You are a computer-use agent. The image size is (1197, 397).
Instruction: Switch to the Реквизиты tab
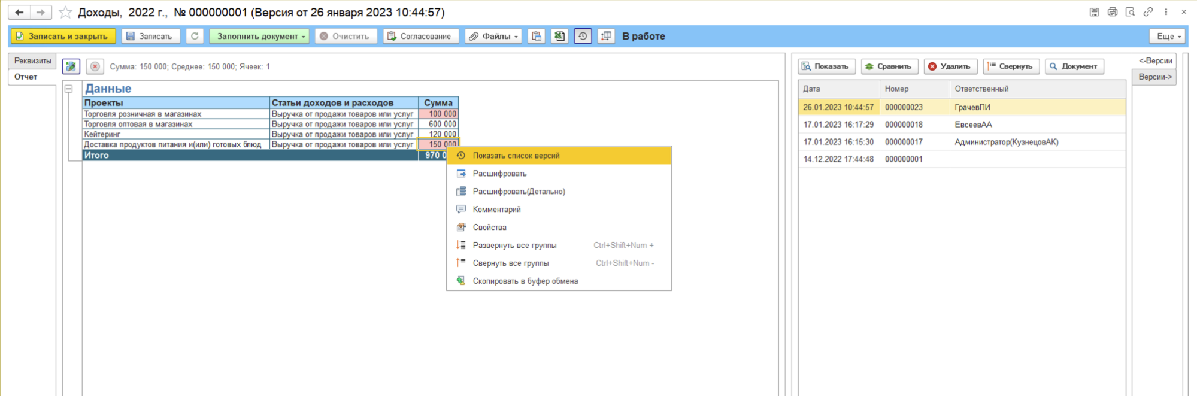coord(32,60)
